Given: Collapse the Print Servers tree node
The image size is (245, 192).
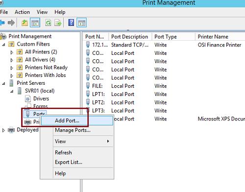Looking at the screenshot, I should 3,84.
